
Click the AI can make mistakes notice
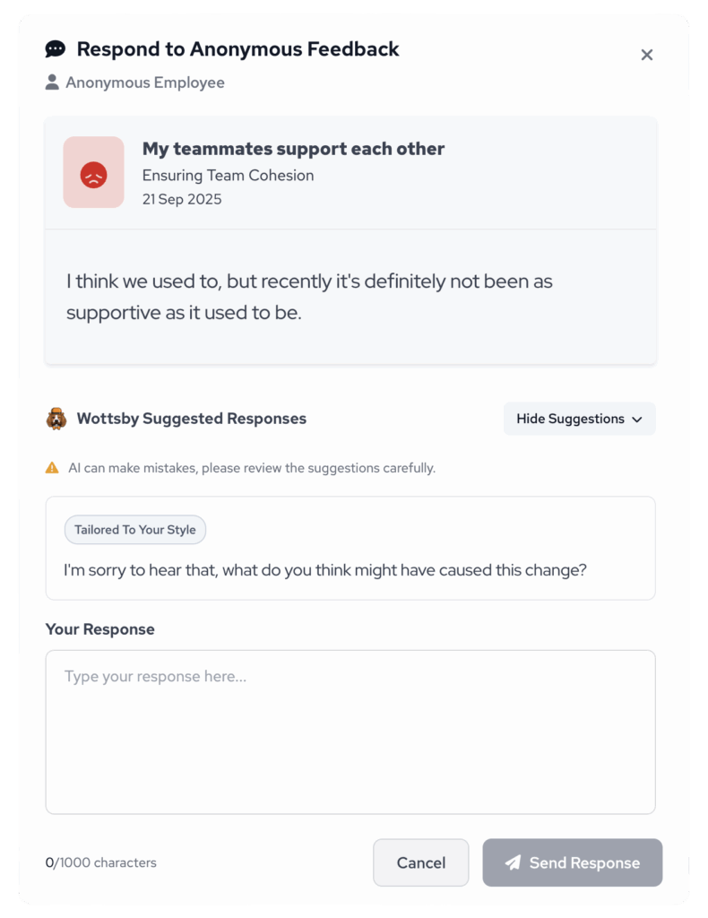(251, 468)
